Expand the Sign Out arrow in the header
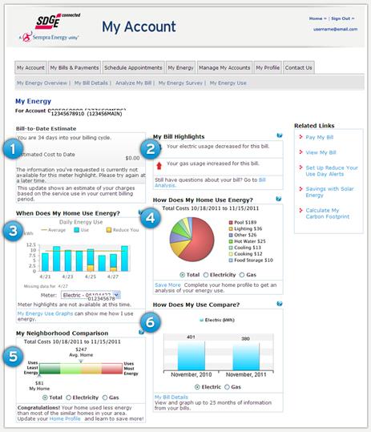The height and width of the screenshot is (432, 371). coord(353,18)
